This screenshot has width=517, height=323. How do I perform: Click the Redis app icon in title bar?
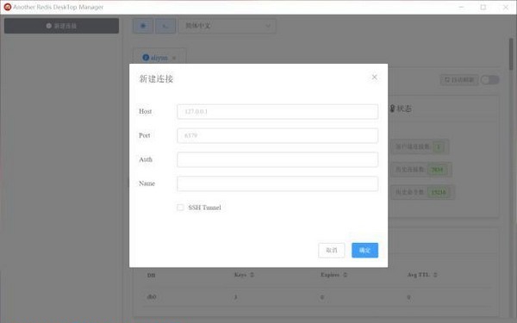(x=7, y=7)
